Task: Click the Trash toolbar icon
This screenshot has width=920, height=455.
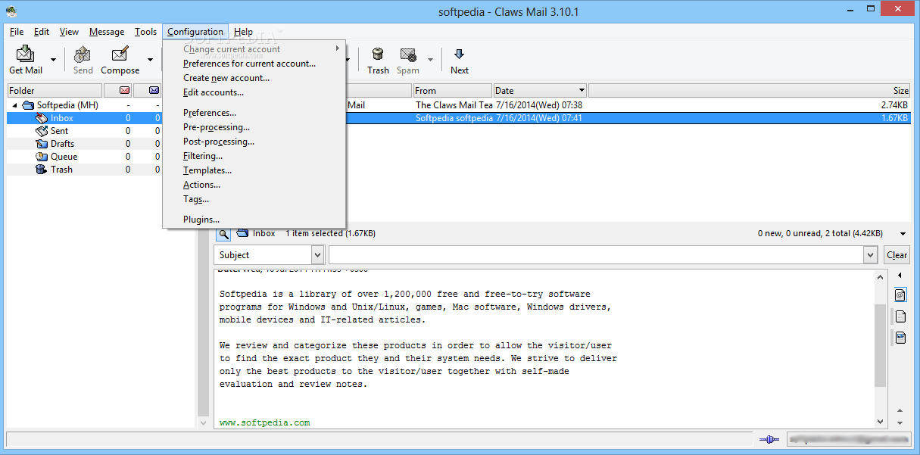Action: pyautogui.click(x=378, y=55)
